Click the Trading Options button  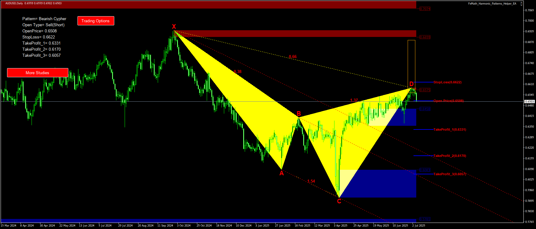point(96,21)
